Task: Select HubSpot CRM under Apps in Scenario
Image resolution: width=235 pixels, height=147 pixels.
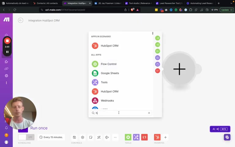Action: click(x=121, y=46)
